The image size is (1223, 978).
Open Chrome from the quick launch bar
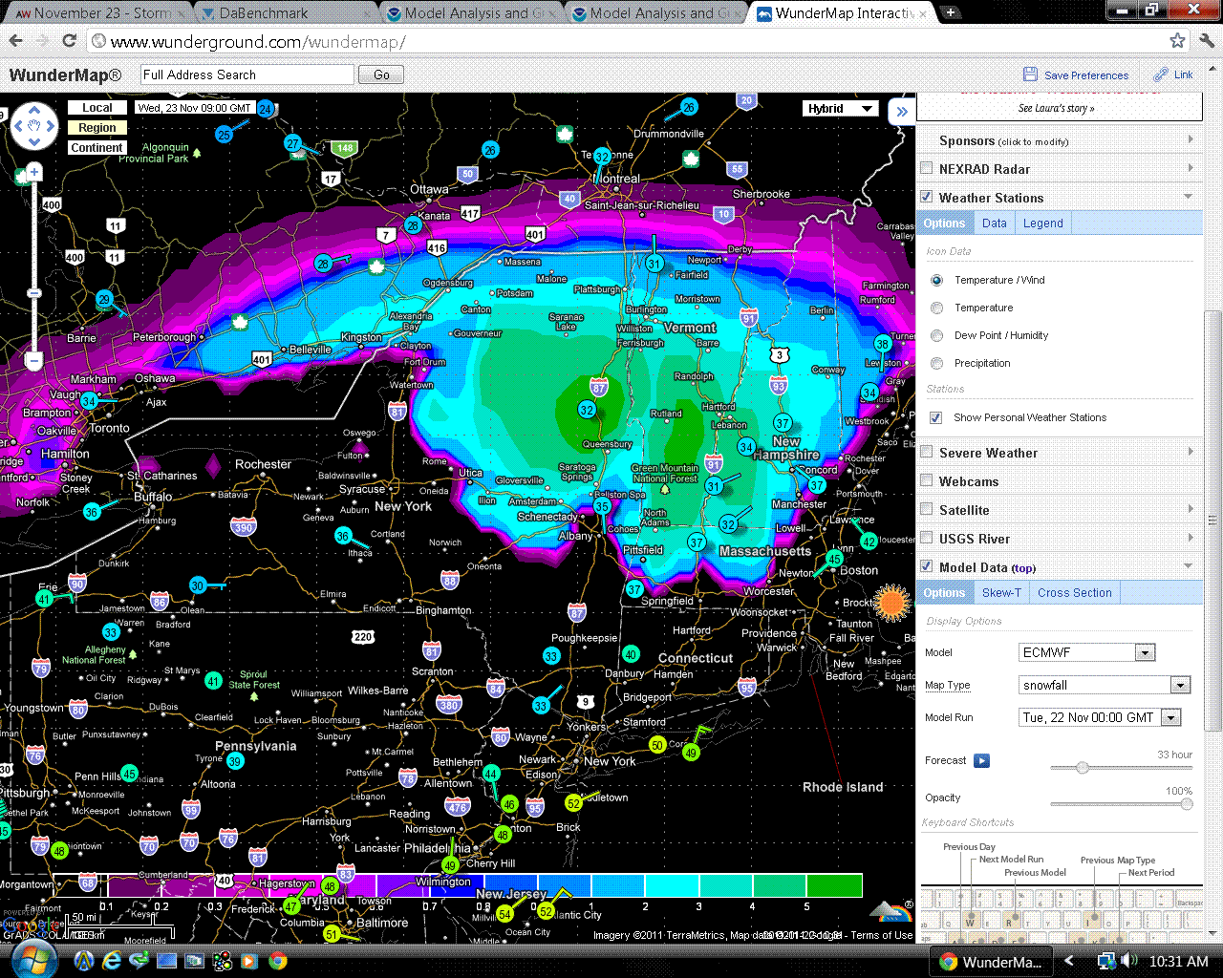[x=278, y=961]
